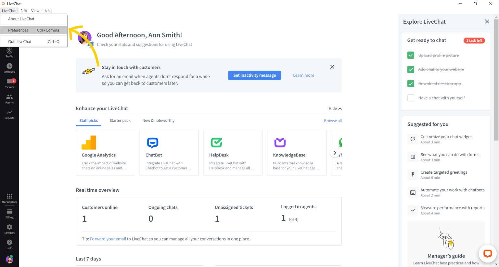The width and height of the screenshot is (499, 267).
Task: Click the right panel vertical scrollbar
Action: (496, 80)
